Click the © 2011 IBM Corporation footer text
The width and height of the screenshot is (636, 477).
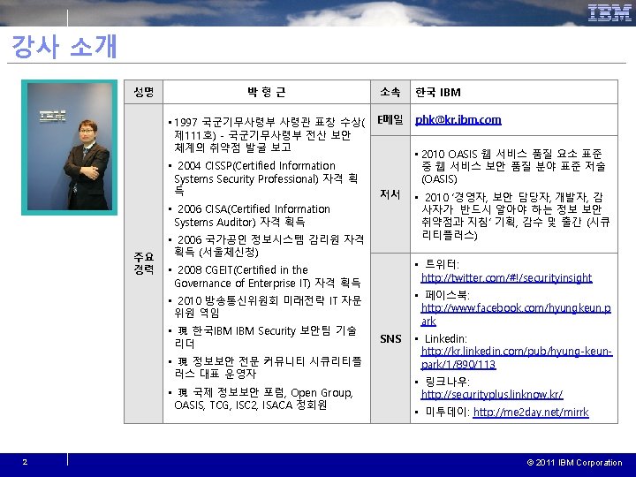pos(574,462)
